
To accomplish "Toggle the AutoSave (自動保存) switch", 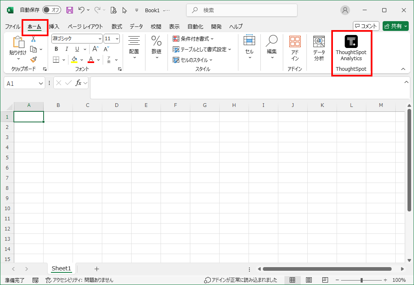I will [x=51, y=10].
